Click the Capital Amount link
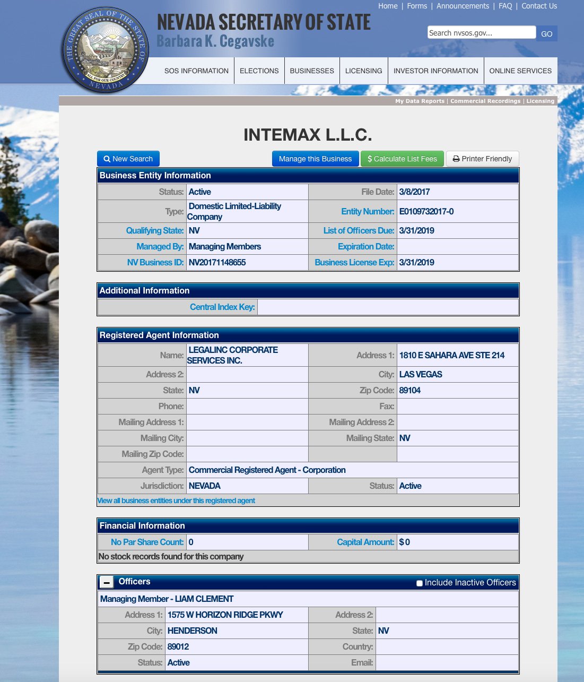Viewport: 584px width, 682px height. (x=365, y=542)
